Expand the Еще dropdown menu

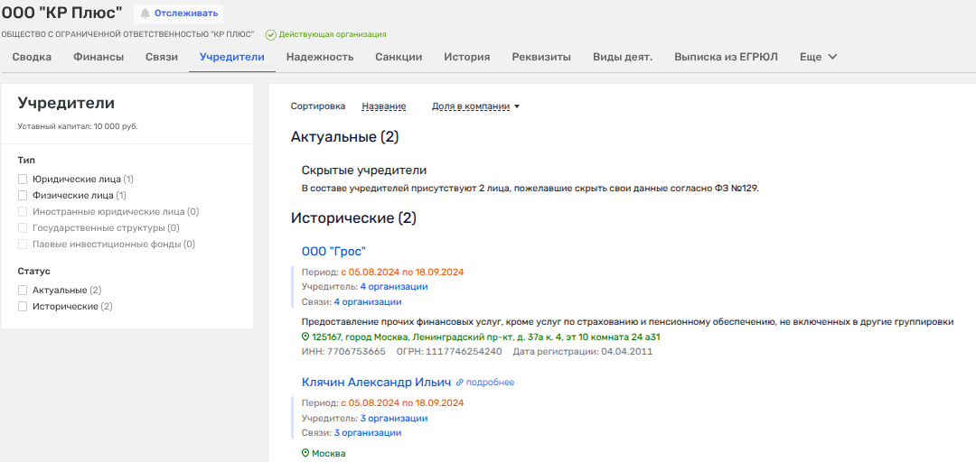click(x=818, y=57)
